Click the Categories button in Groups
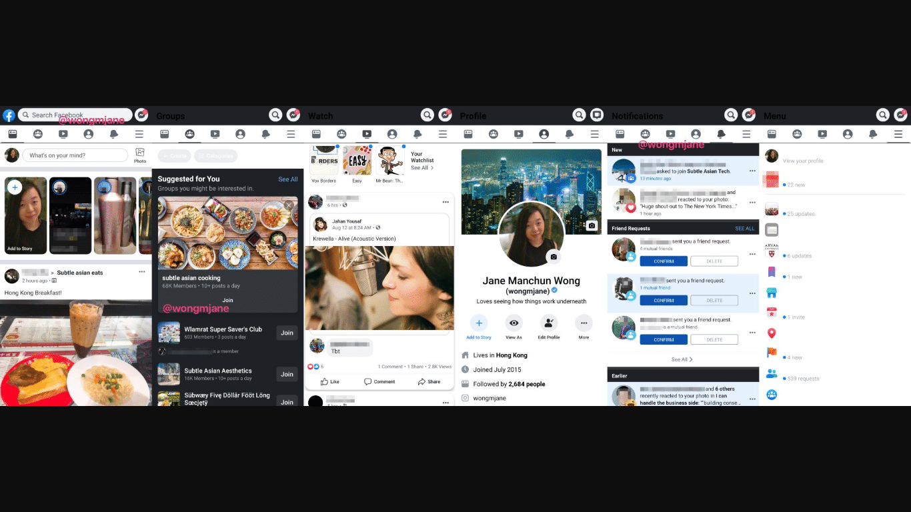The height and width of the screenshot is (512, 911). click(216, 156)
